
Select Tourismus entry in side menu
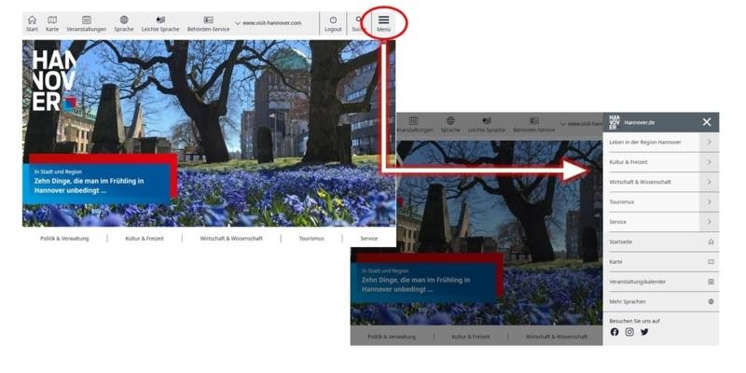click(x=621, y=202)
